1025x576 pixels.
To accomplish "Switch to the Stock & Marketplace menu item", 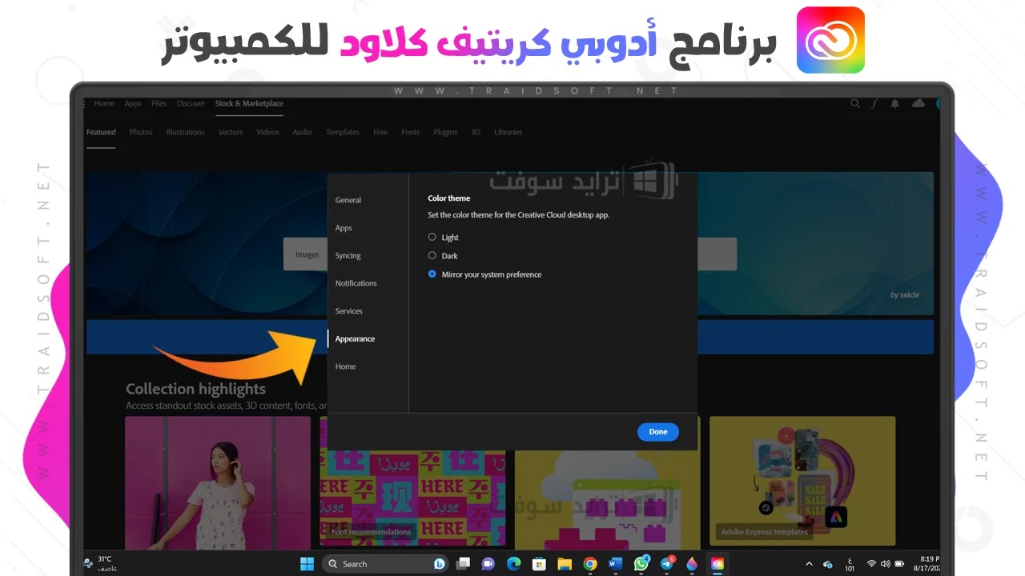I will click(248, 103).
